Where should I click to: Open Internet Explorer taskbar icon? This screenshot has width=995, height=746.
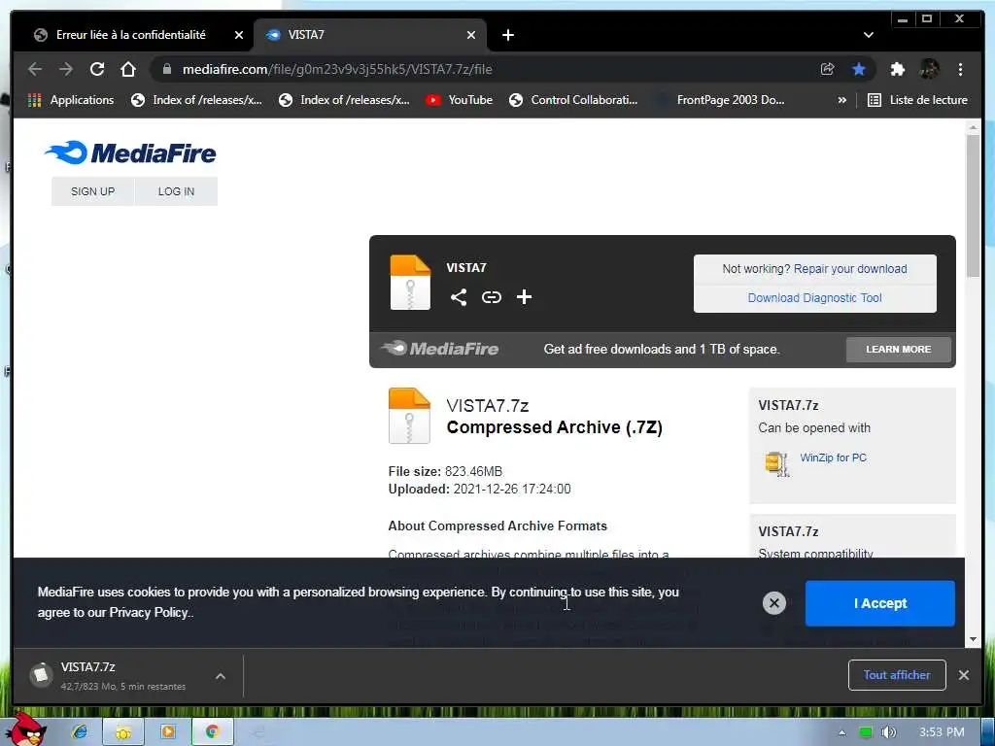tap(80, 732)
